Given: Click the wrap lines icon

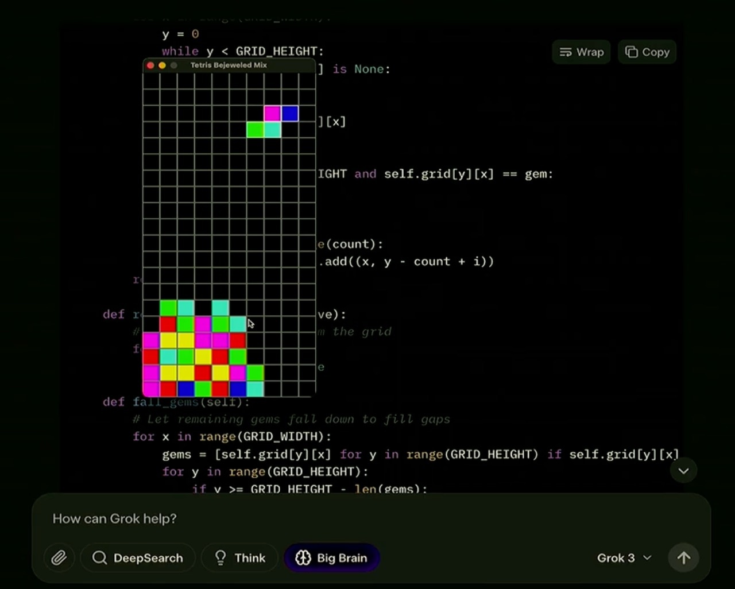Looking at the screenshot, I should point(566,52).
